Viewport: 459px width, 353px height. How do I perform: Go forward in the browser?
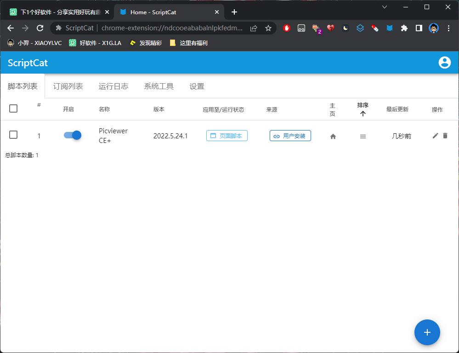[x=25, y=28]
